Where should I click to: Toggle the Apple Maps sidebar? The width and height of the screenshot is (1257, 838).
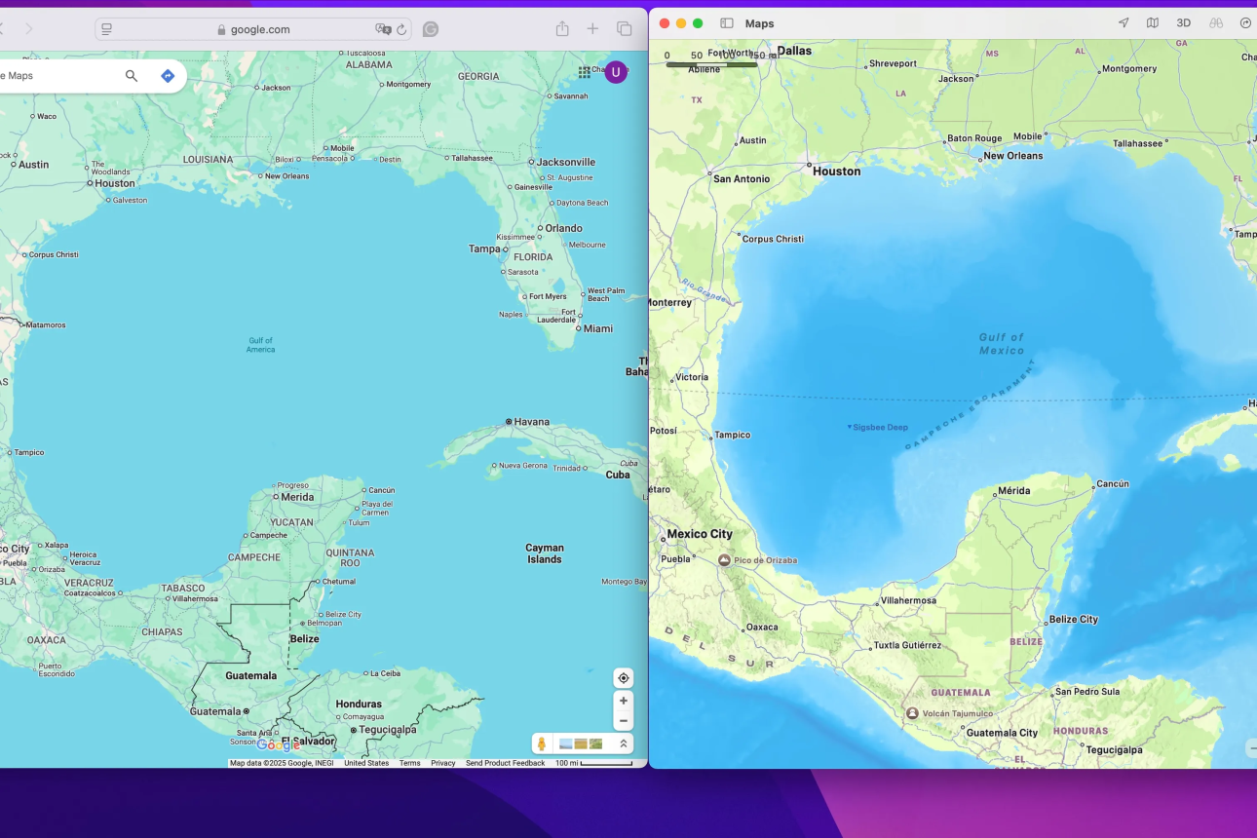[727, 23]
